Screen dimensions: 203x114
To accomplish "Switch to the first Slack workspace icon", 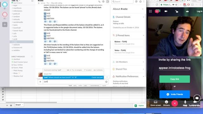I will pos(5,4).
